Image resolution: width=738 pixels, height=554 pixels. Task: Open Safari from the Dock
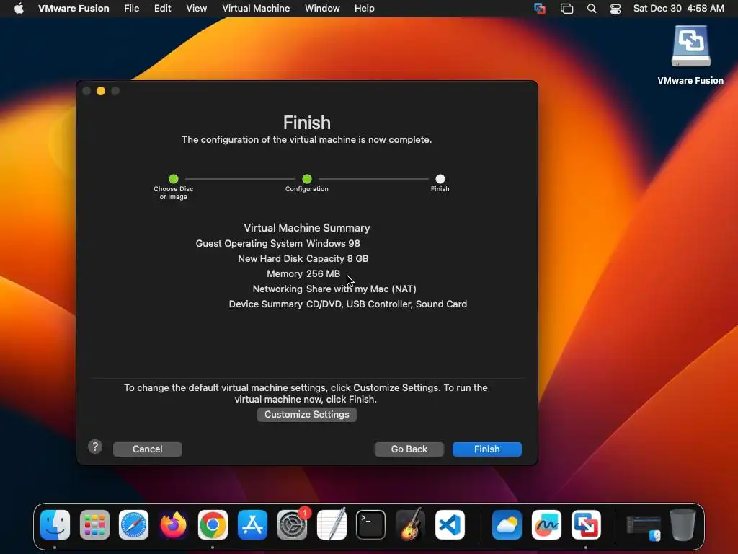tap(133, 524)
